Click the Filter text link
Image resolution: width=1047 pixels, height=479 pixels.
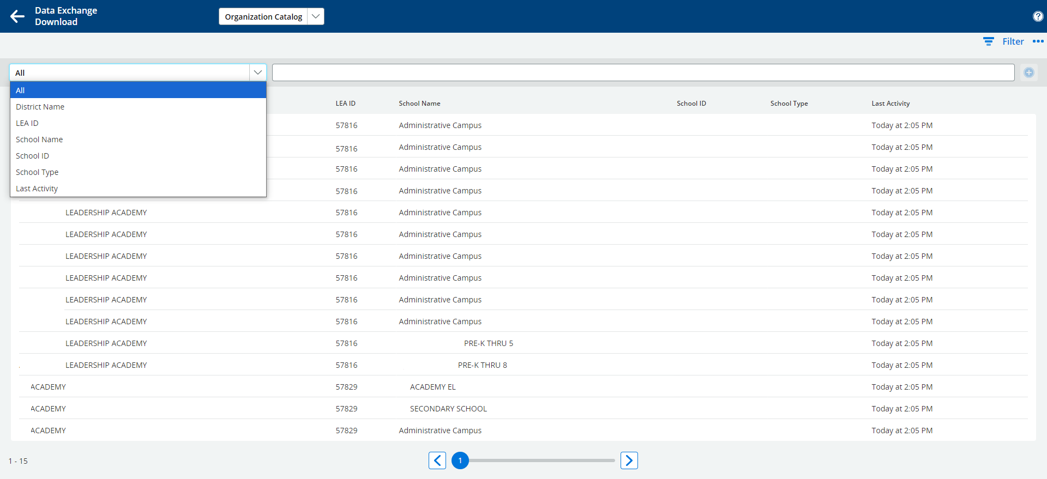point(1013,41)
